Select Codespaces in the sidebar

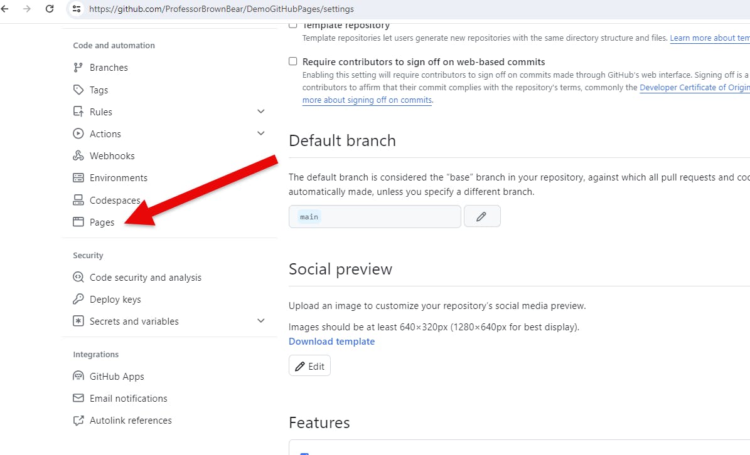click(114, 199)
